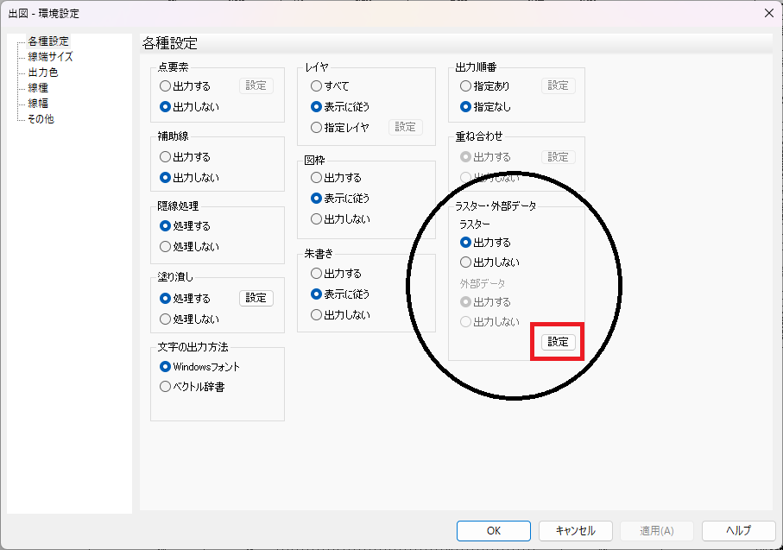Select 指定あり under 出力順番
783x550 pixels.
(x=465, y=85)
